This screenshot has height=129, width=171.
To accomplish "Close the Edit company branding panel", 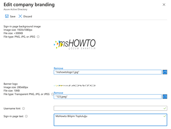I will (164, 5).
